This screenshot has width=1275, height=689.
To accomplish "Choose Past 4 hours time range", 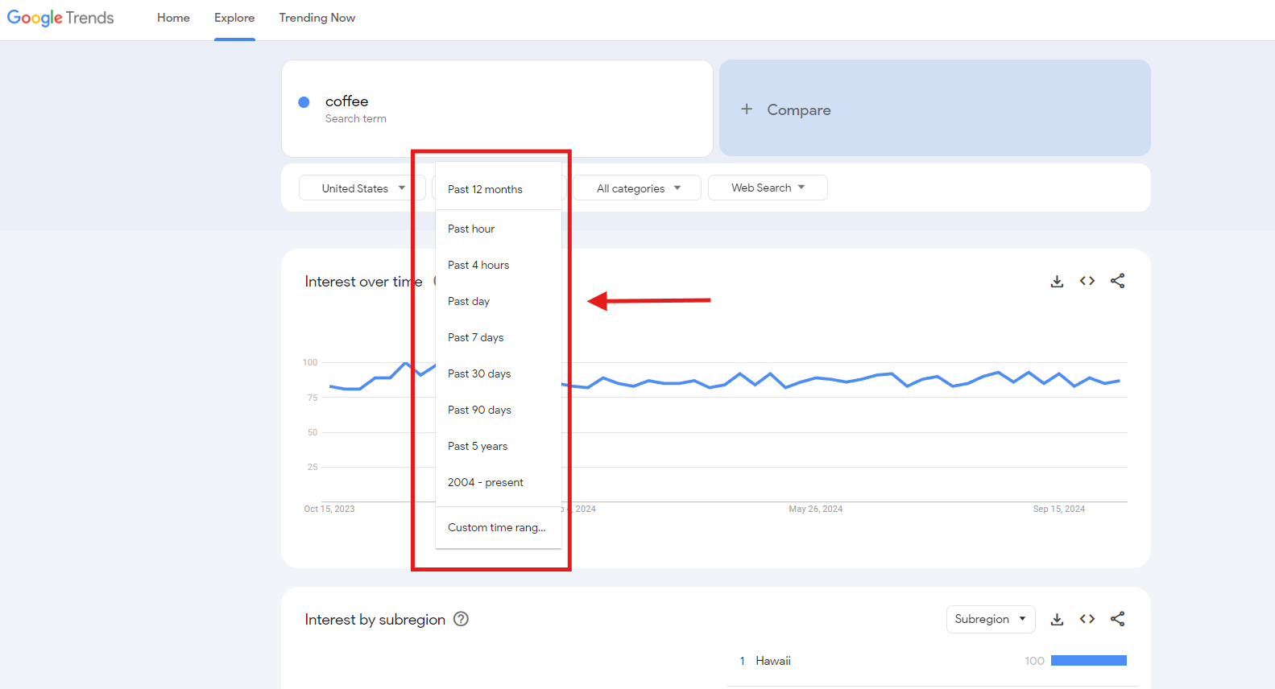I will click(498, 265).
